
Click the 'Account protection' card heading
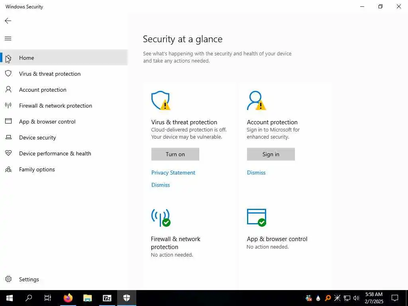click(272, 122)
